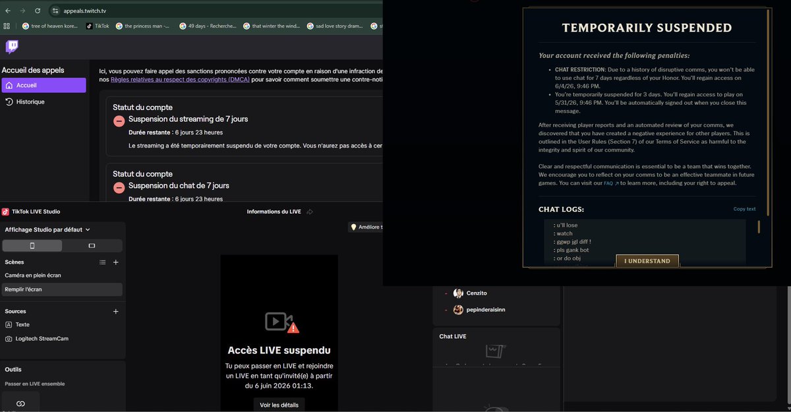The height and width of the screenshot is (412, 791).
Task: Click Suspension du streaming de 7 jours
Action: 188,119
